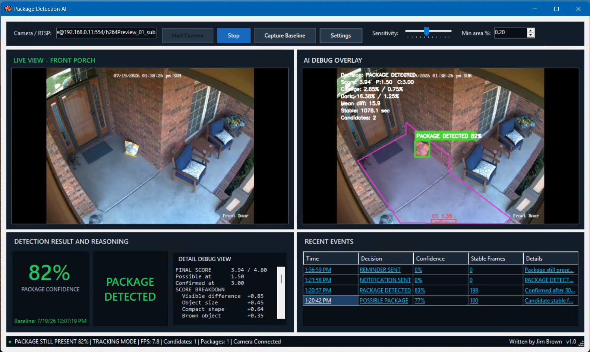The width and height of the screenshot is (590, 352).
Task: Click 'PACKAGE STILL PRESENT 82%' in the status bar
Action: point(51,342)
